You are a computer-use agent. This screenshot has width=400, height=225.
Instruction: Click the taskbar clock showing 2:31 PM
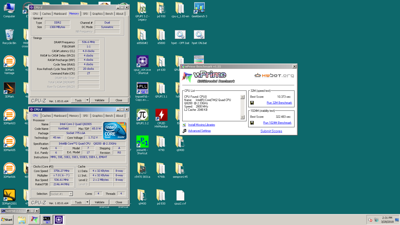(387, 220)
